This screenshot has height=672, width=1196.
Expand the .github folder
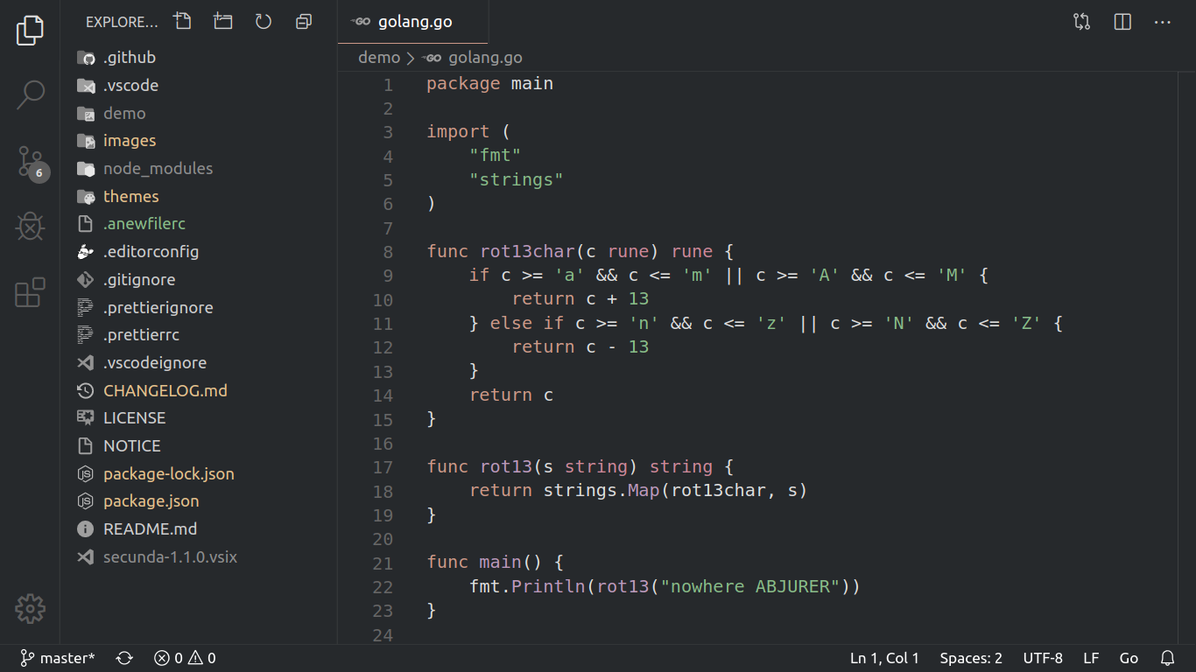pyautogui.click(x=128, y=57)
